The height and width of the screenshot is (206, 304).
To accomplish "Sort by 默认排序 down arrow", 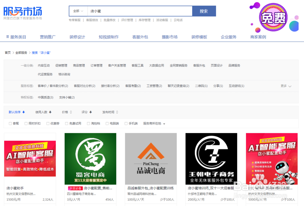I will tap(17, 112).
